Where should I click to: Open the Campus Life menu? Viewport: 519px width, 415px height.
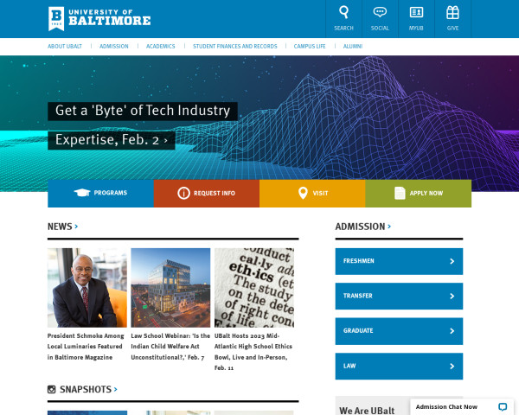coord(310,47)
